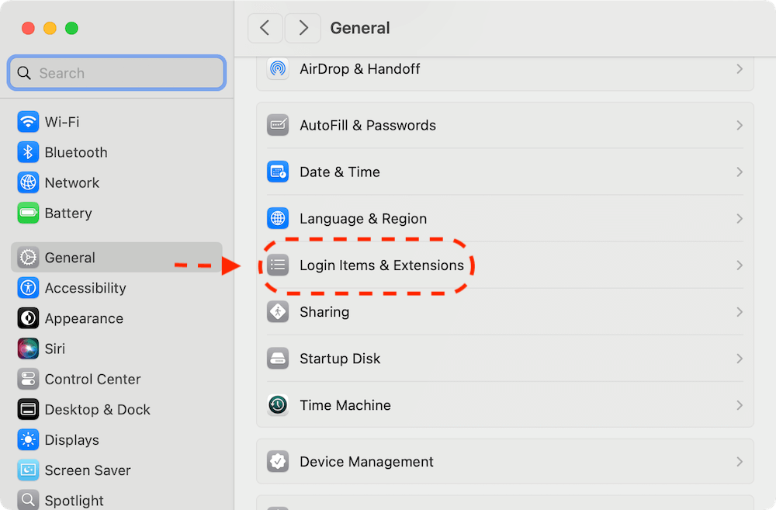
Task: Navigate forward with right arrow button
Action: (x=303, y=28)
